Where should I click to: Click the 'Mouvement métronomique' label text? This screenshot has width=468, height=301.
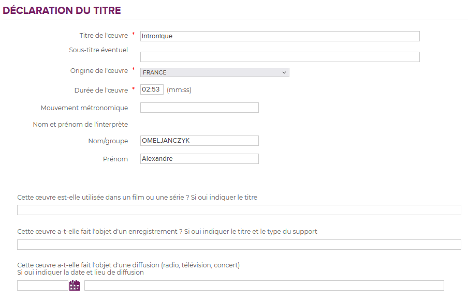(84, 108)
